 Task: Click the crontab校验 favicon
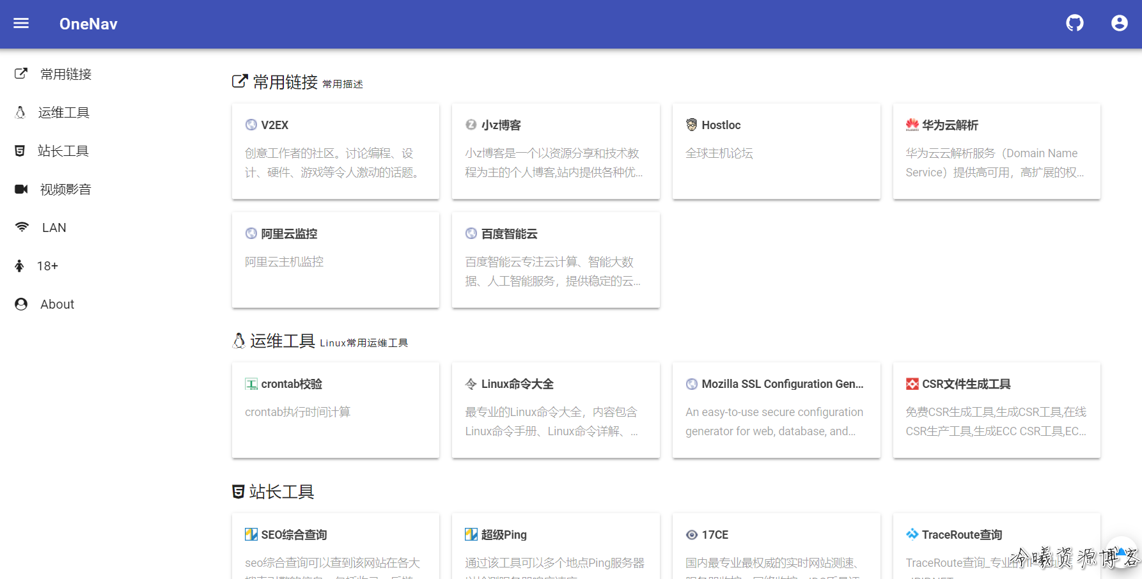click(x=251, y=384)
